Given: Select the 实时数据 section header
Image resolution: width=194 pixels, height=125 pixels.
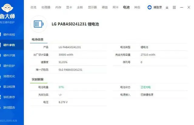Looking at the screenshot, I should click(x=38, y=79).
